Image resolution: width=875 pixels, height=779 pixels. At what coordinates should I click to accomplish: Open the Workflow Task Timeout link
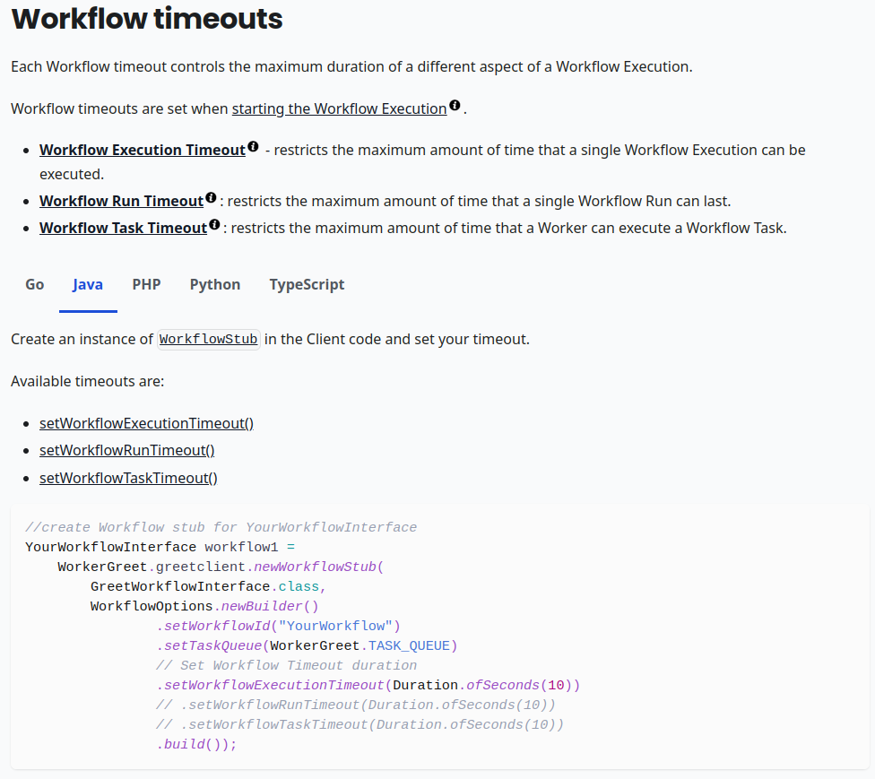point(120,227)
